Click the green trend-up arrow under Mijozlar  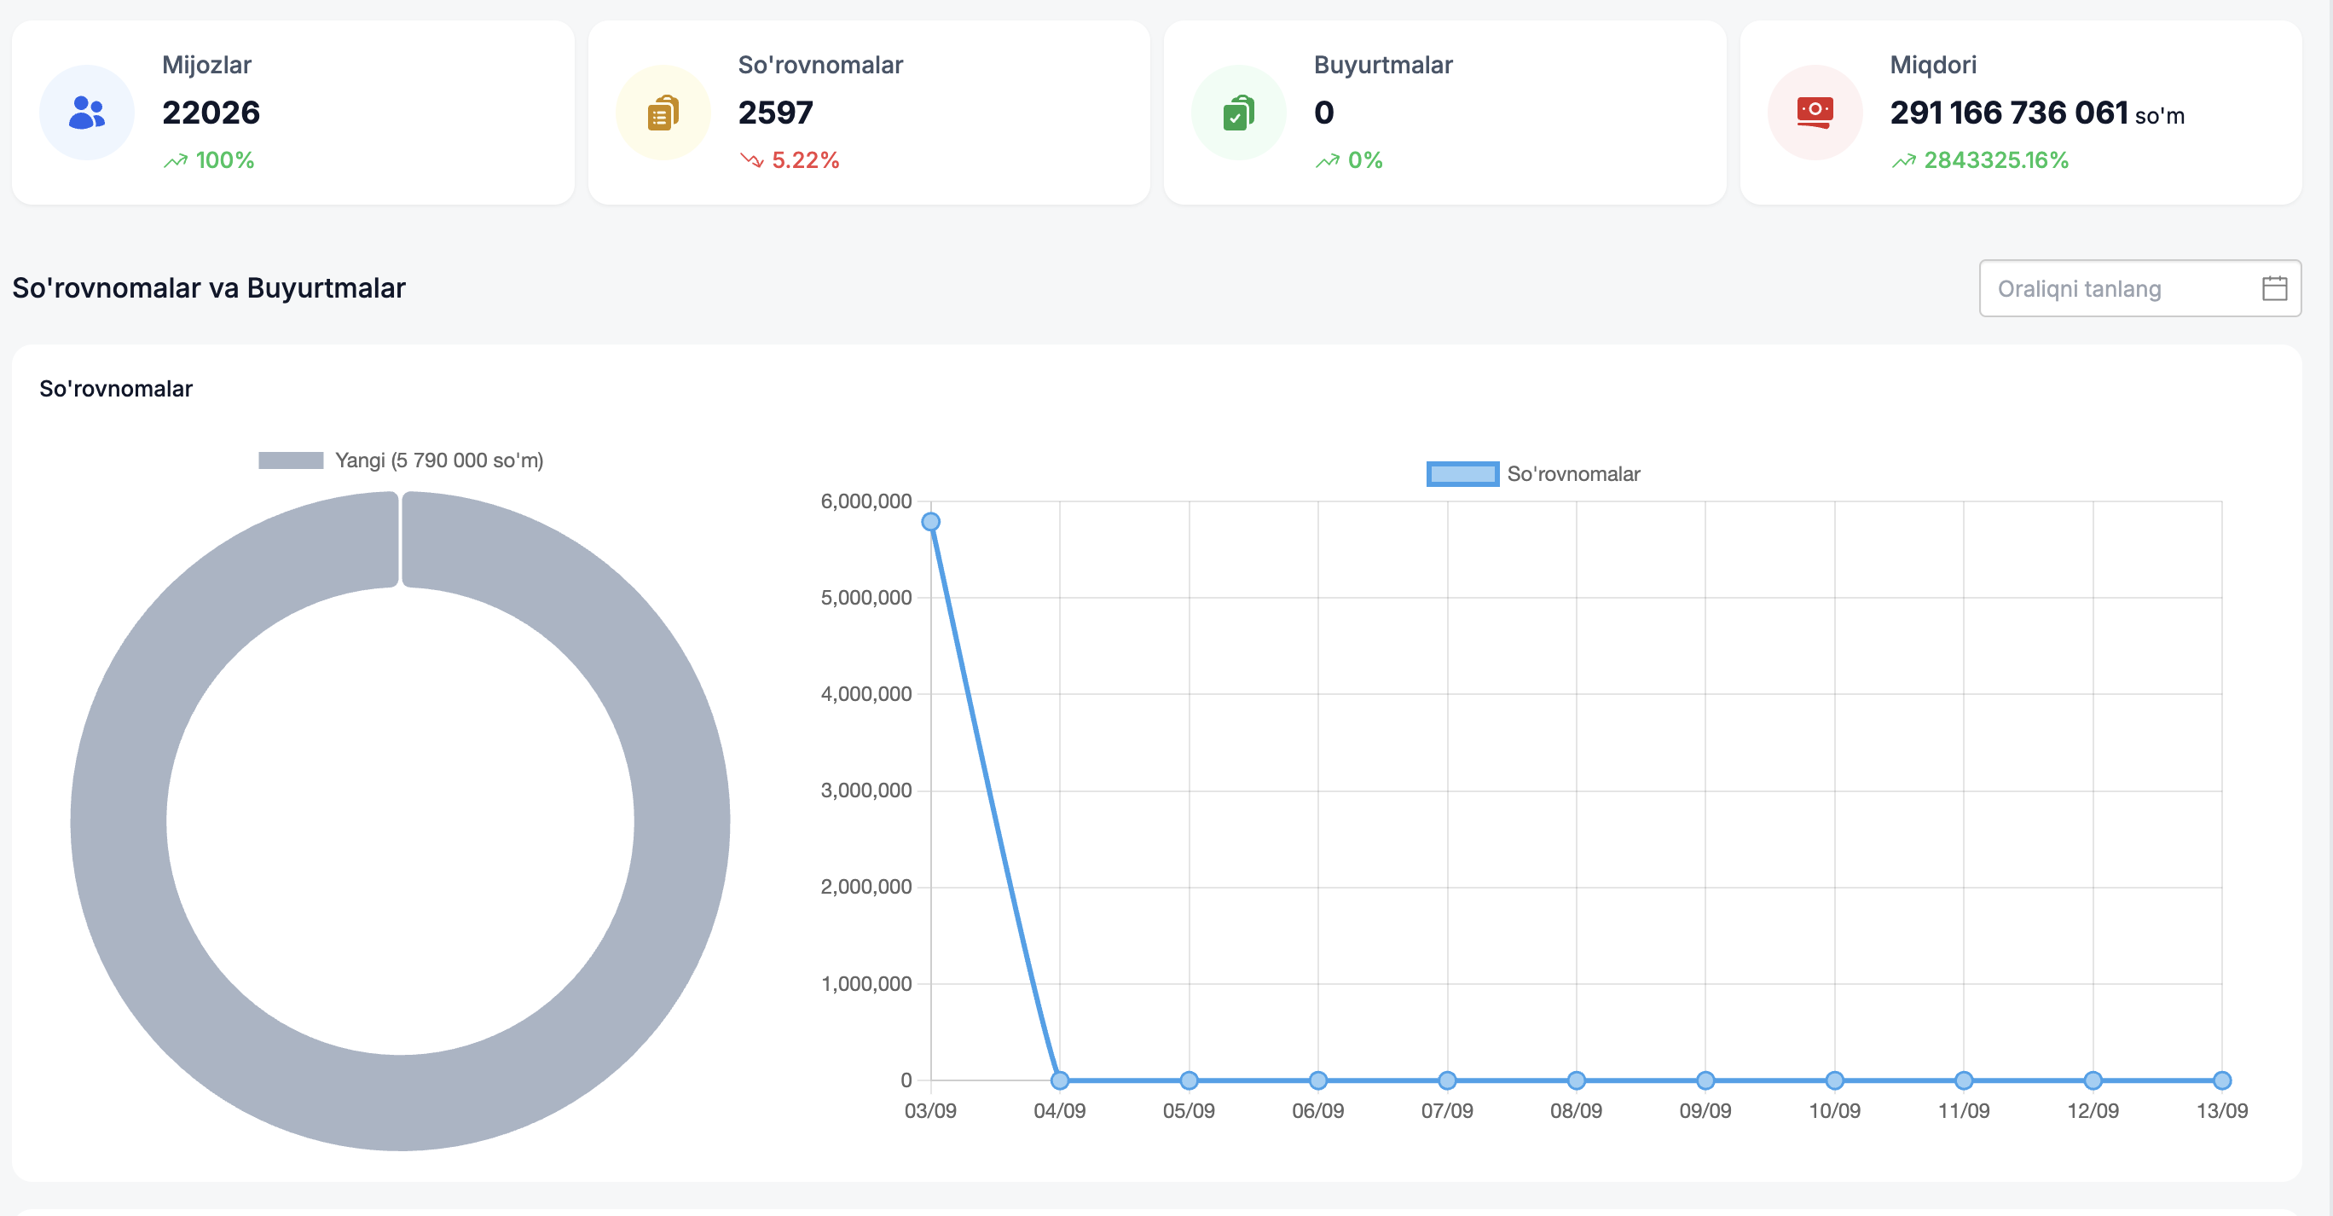tap(175, 161)
